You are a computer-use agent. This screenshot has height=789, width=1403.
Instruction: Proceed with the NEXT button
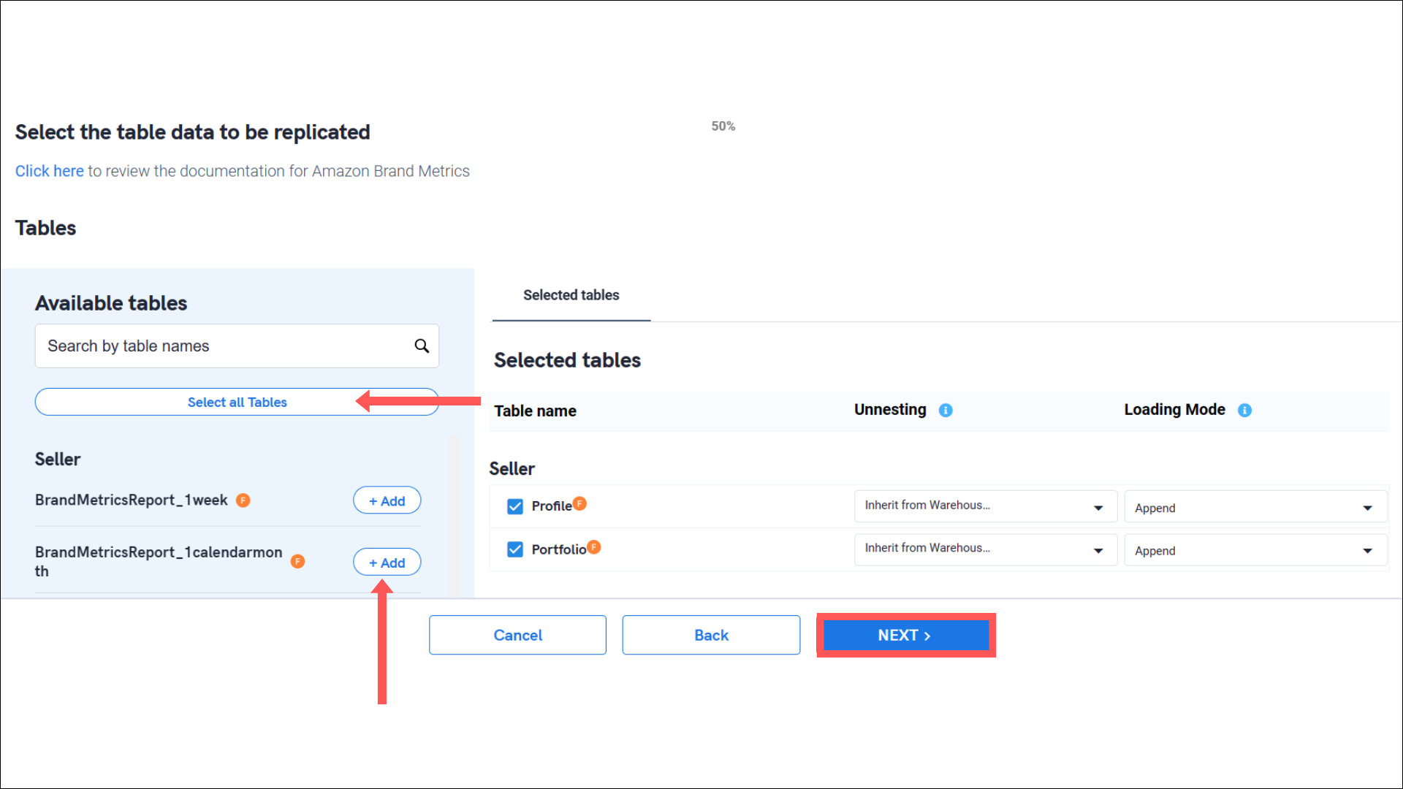tap(905, 635)
